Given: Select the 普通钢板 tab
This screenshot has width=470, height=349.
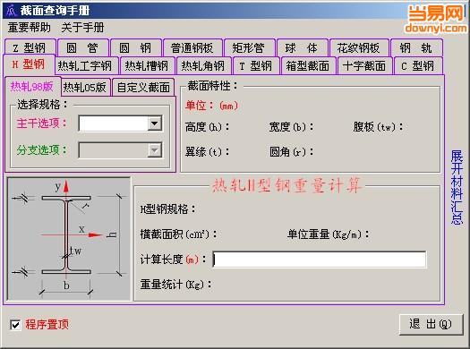Looking at the screenshot, I should pos(192,48).
